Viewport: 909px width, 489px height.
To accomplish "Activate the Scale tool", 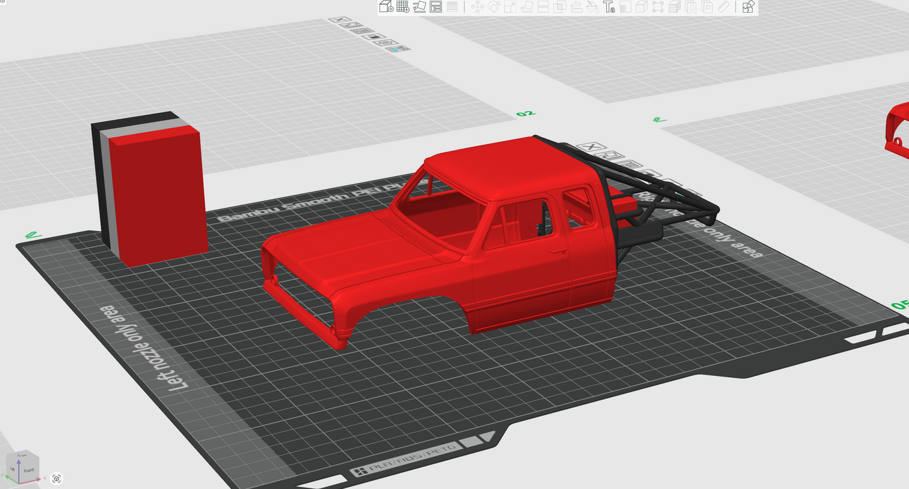I will coord(510,7).
